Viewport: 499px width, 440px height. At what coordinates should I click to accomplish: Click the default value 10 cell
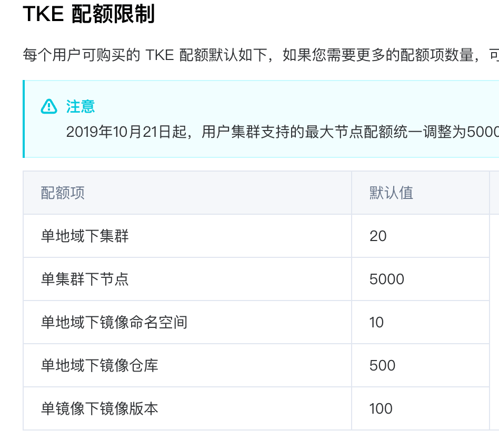(x=376, y=322)
